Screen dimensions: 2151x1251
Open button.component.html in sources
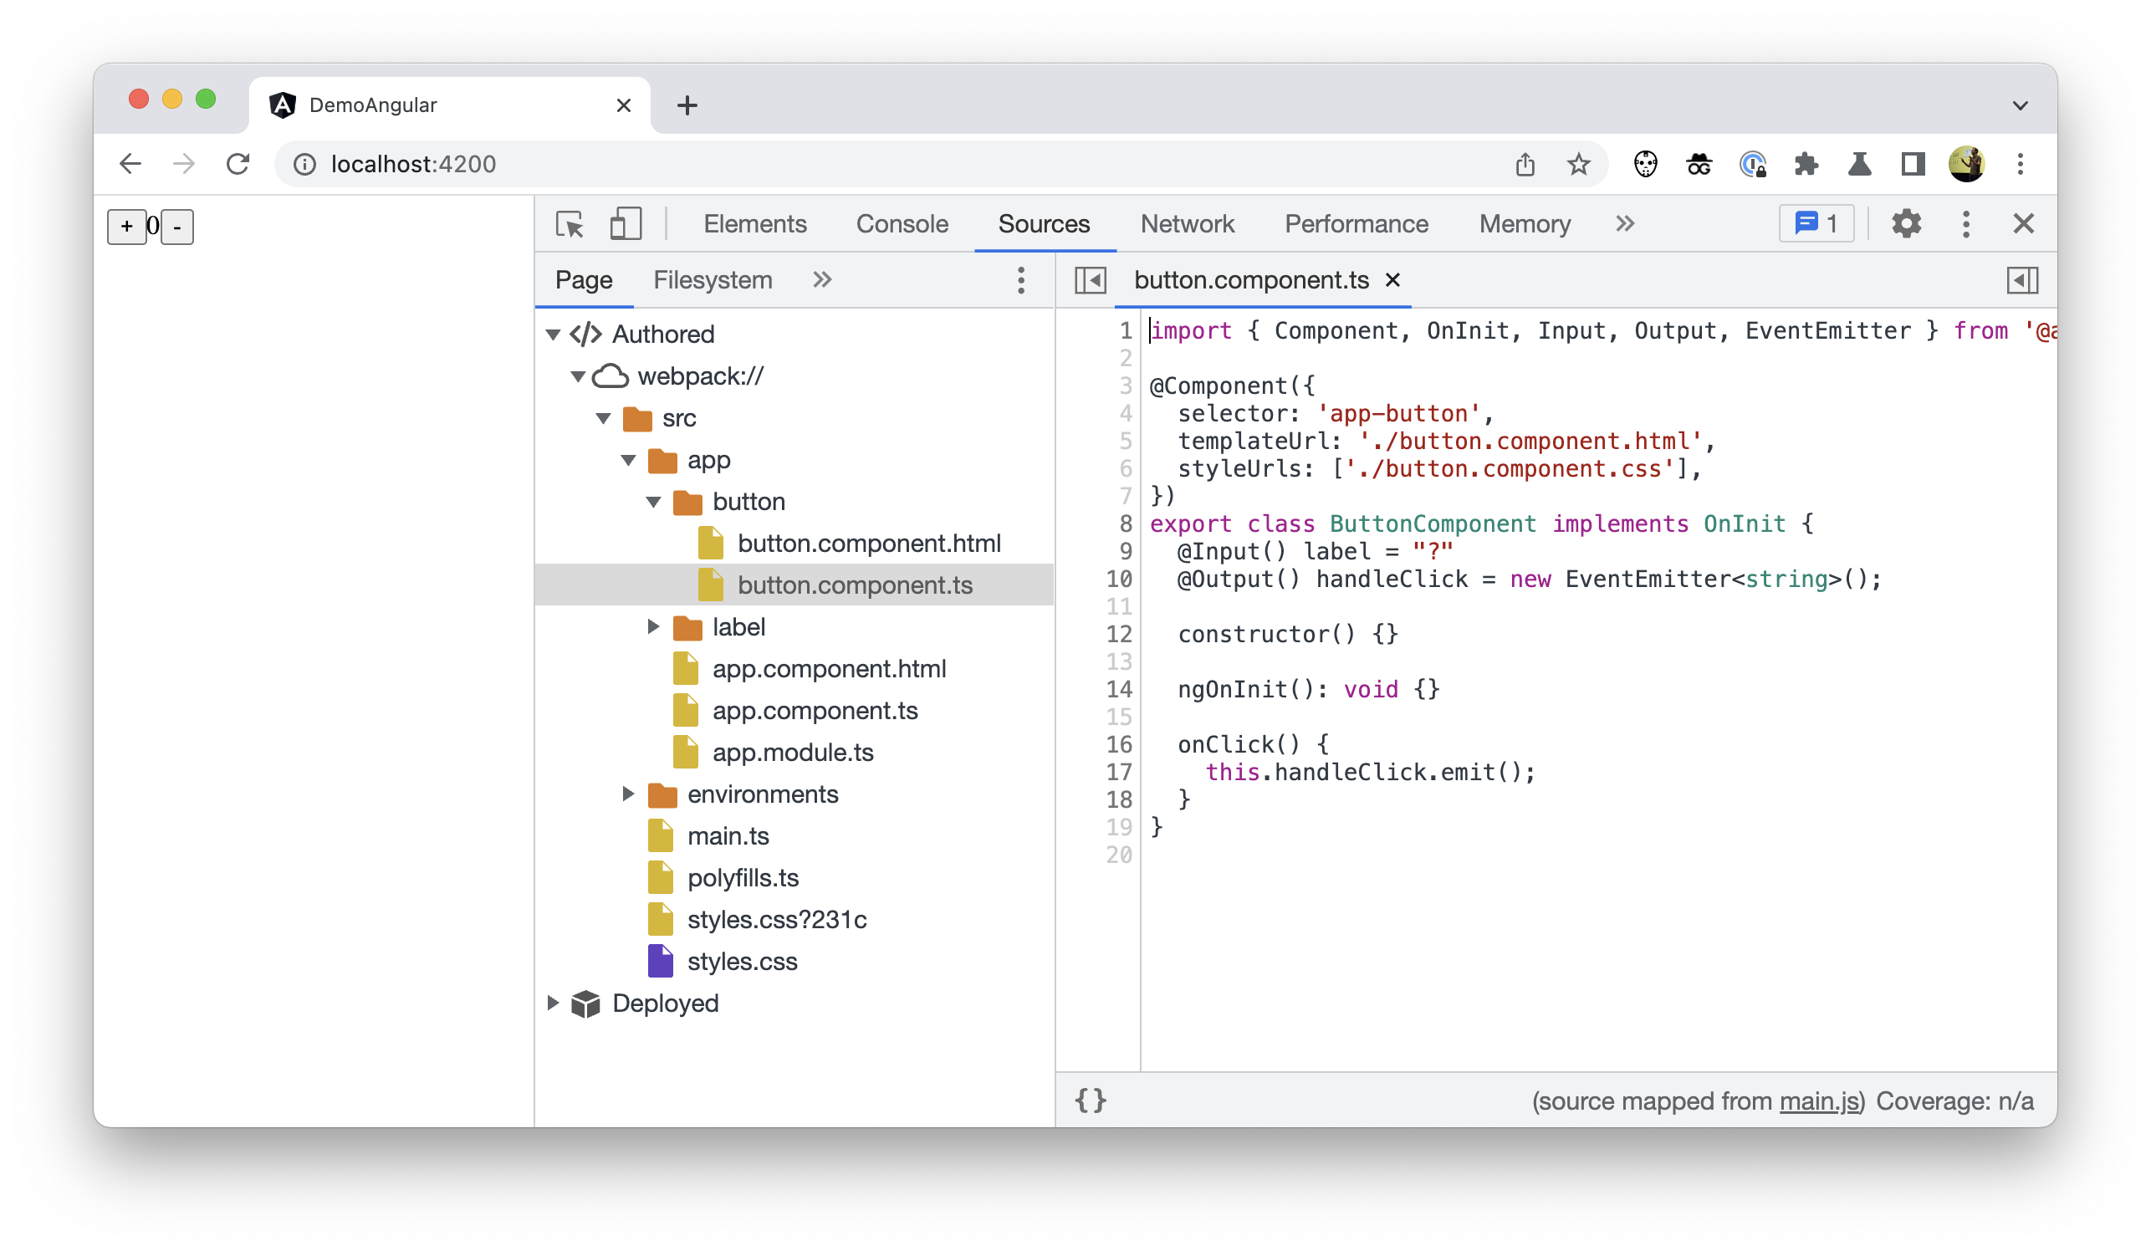[x=868, y=544]
